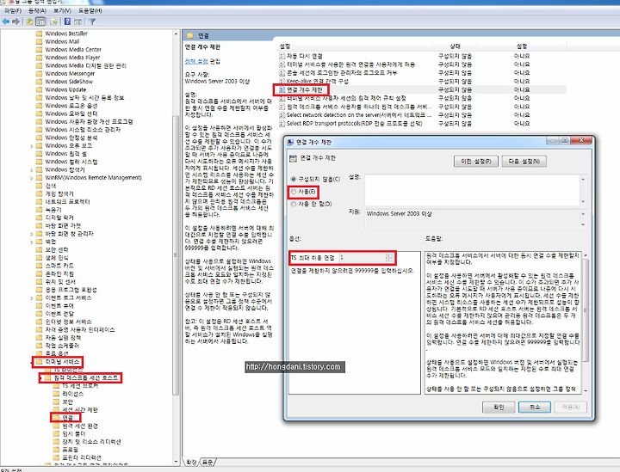Viewport: 620px width, 472px height.
Task: Expand the 백업 tree node
Action: click(x=32, y=242)
